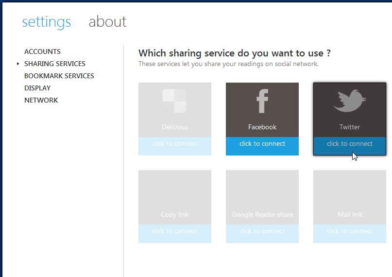Switch to the about tab
392x277 pixels.
(107, 21)
